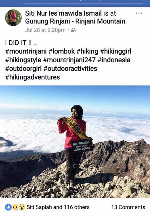Open the #outdoorgirl hashtag
Viewport: 150px width, 216px height.
pos(23,68)
